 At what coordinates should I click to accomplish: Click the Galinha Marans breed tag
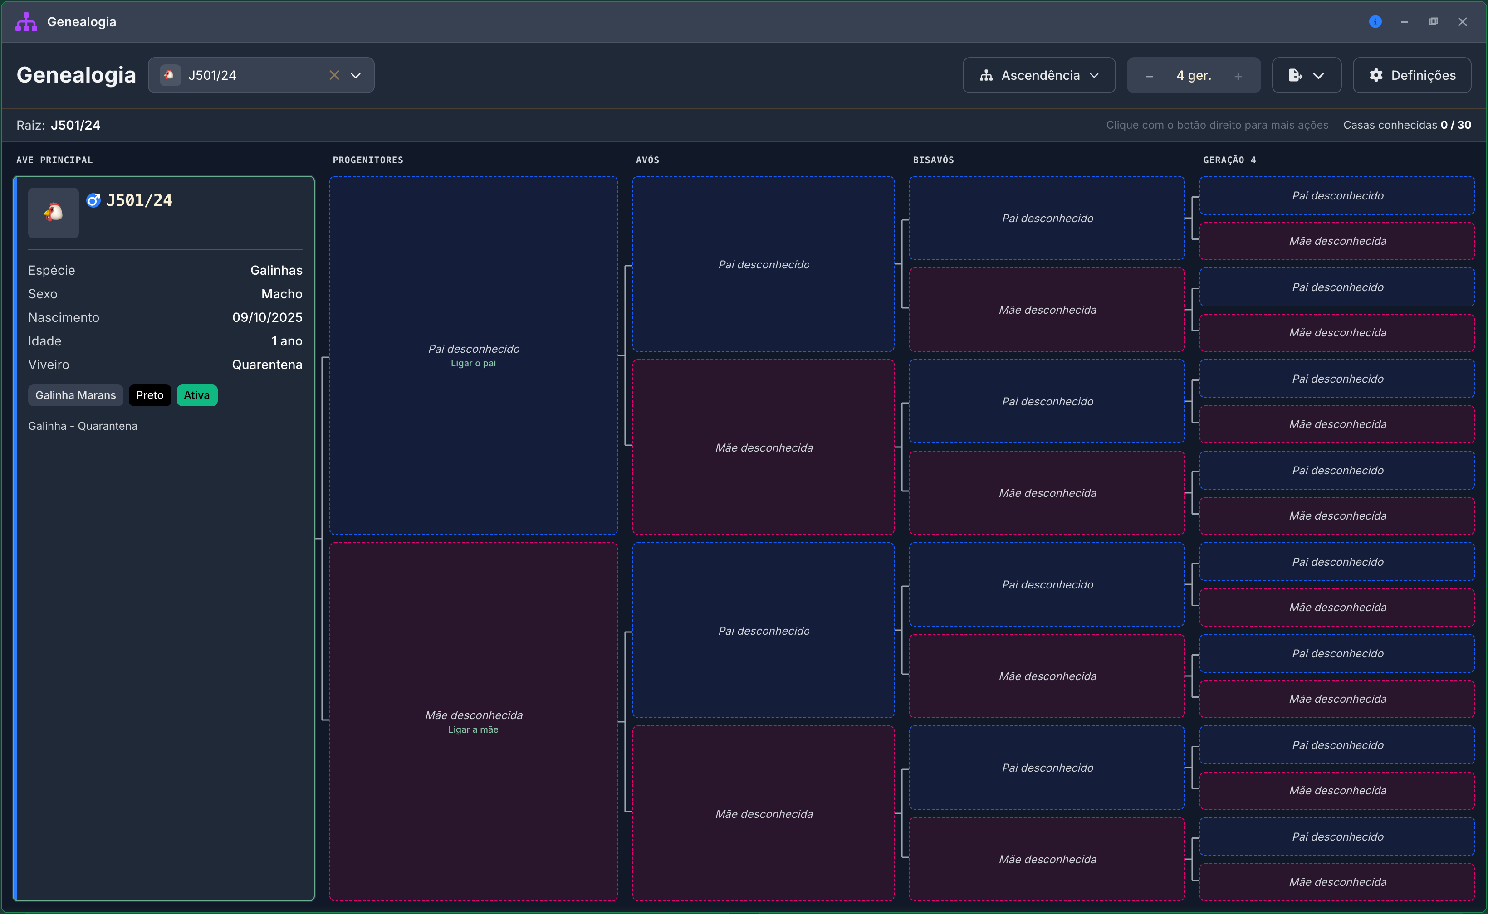tap(76, 395)
